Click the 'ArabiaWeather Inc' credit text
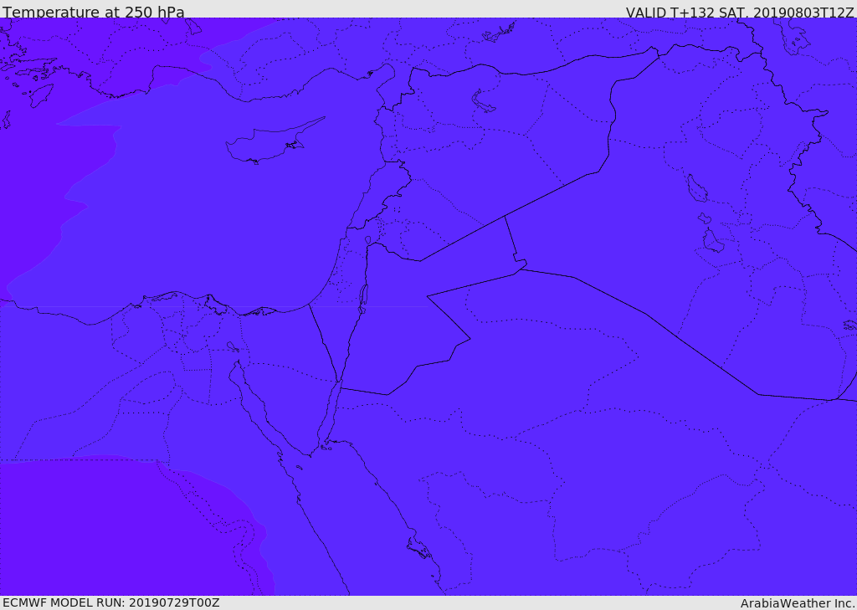The image size is (857, 610). (798, 603)
